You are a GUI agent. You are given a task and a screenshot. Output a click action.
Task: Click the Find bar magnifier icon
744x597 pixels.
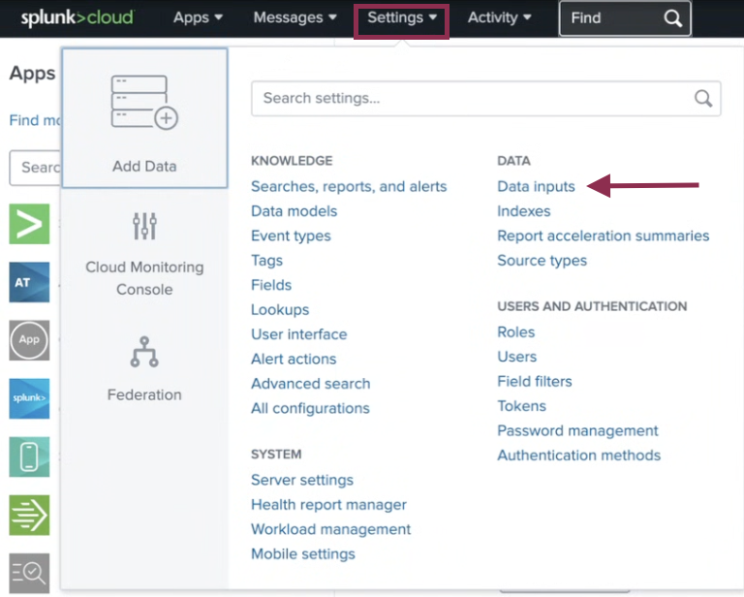point(673,18)
